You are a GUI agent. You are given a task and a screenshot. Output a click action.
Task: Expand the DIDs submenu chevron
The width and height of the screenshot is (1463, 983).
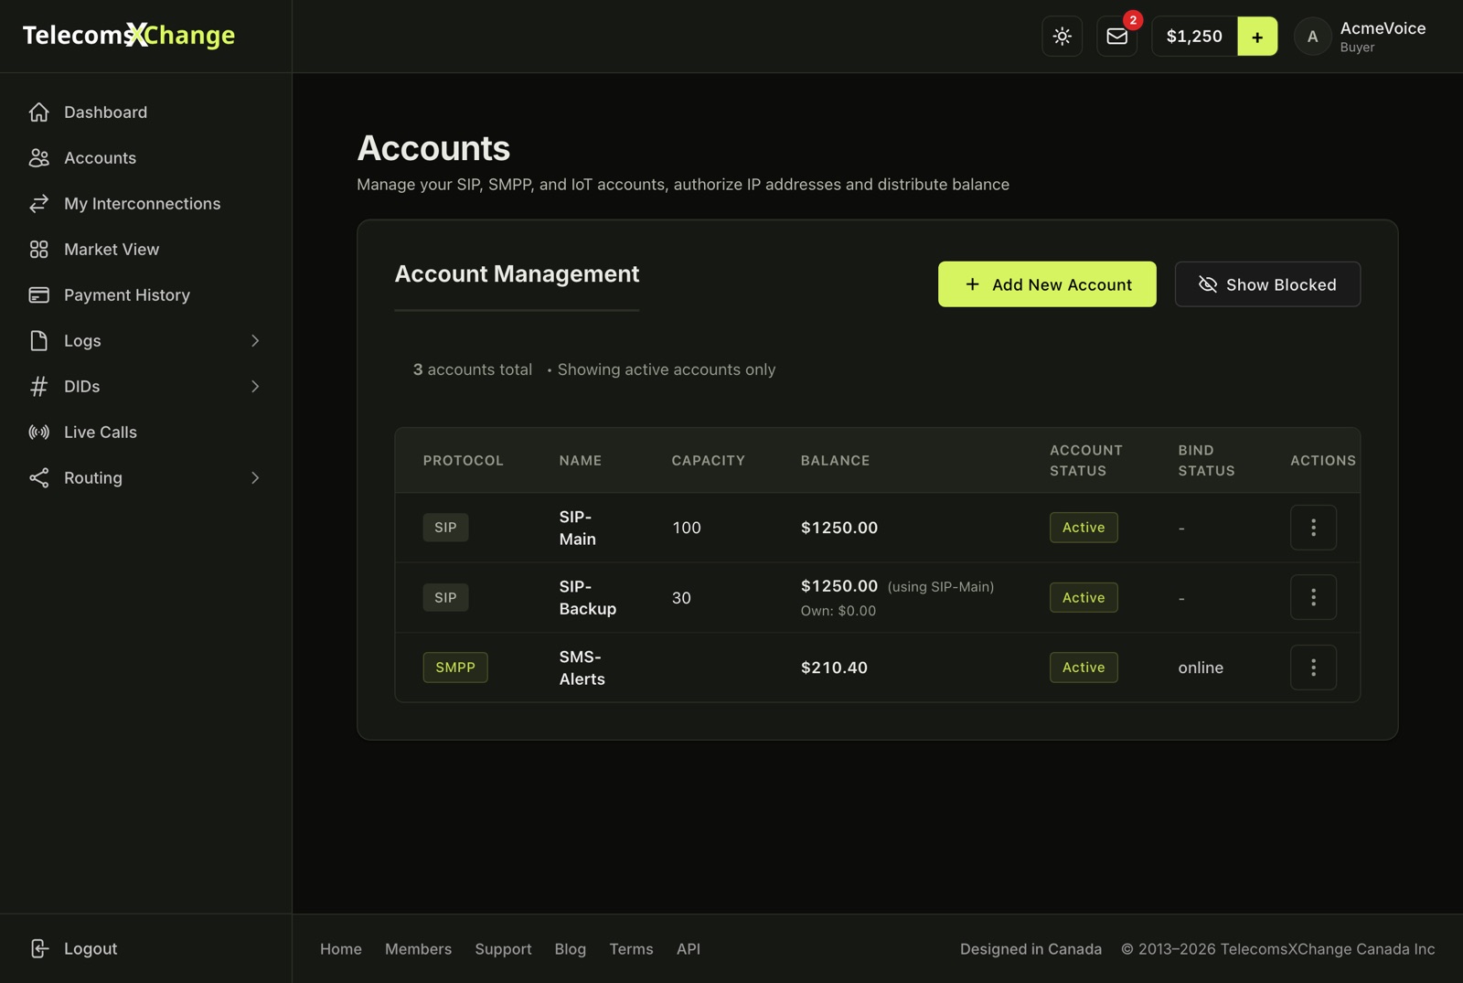(x=255, y=387)
